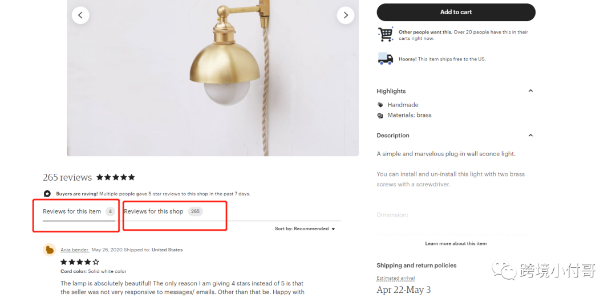Click the four-star review rating

(80, 262)
